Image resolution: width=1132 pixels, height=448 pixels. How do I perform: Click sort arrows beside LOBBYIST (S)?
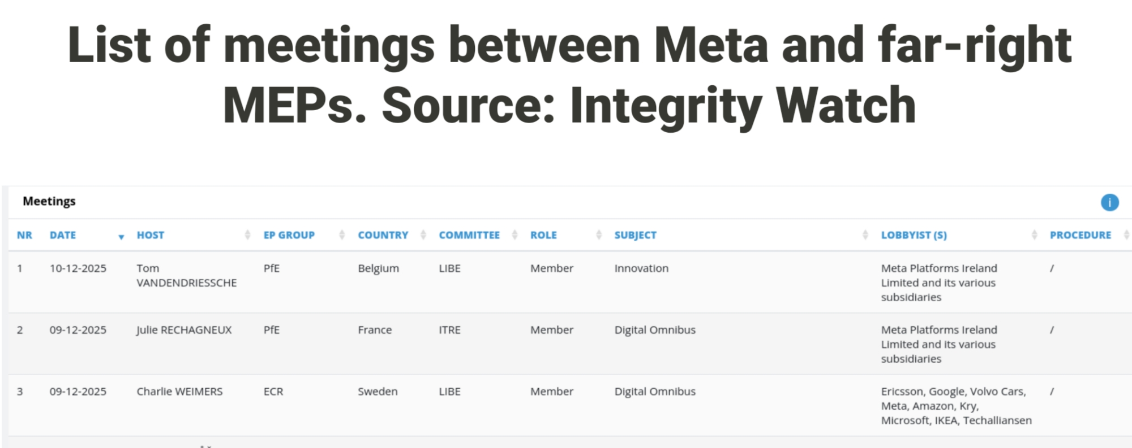click(1034, 235)
